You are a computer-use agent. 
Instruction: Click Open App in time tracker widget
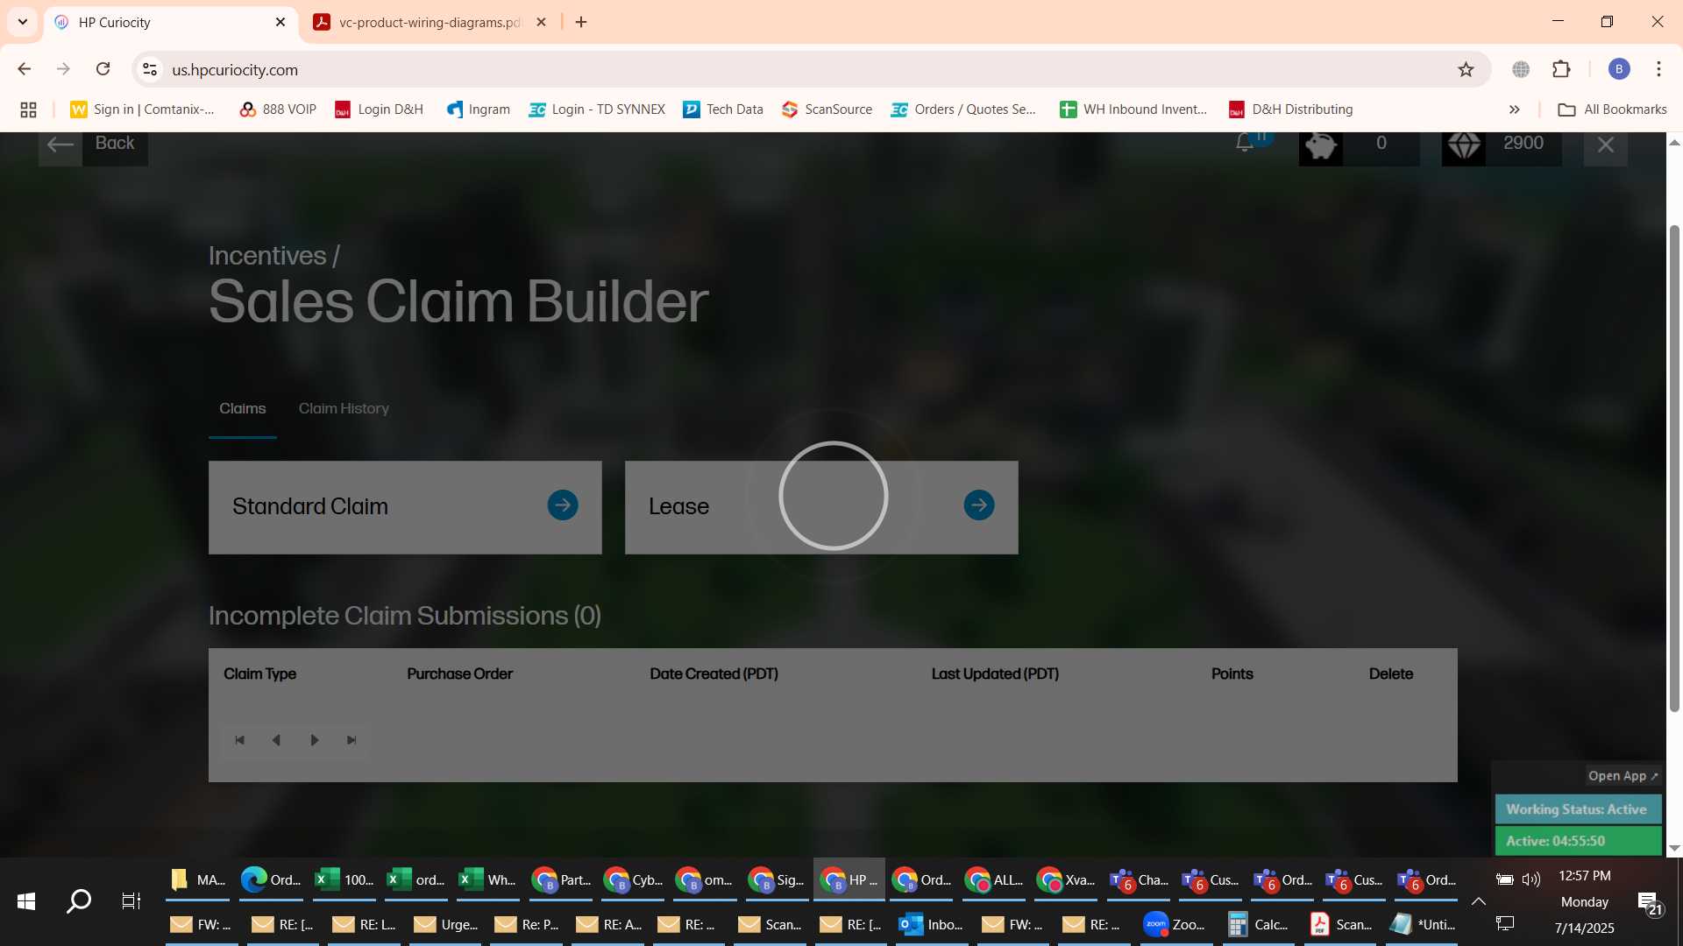[1623, 776]
